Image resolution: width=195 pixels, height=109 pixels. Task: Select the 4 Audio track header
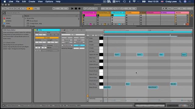[132, 13]
